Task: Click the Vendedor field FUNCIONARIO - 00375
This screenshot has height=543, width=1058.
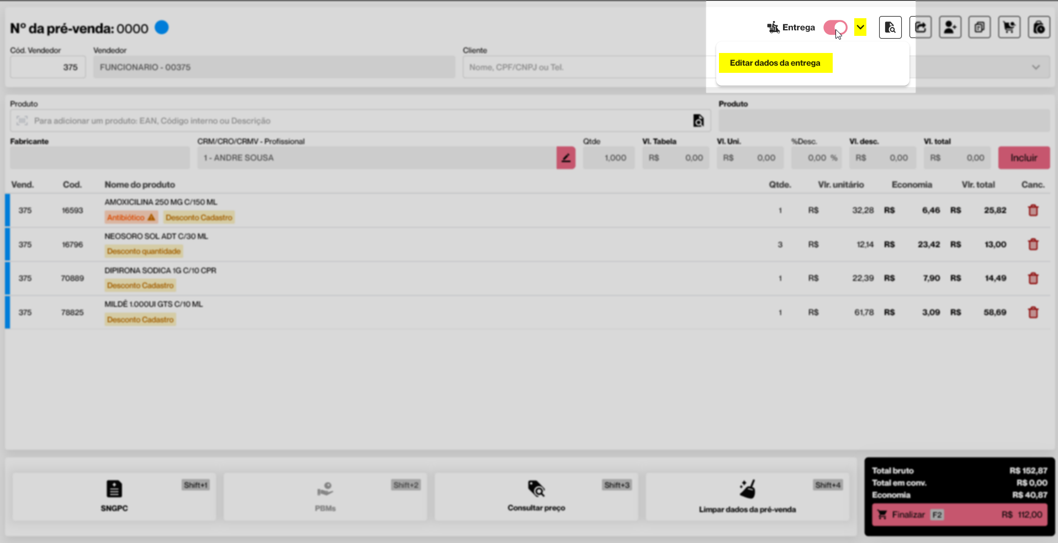Action: 274,67
